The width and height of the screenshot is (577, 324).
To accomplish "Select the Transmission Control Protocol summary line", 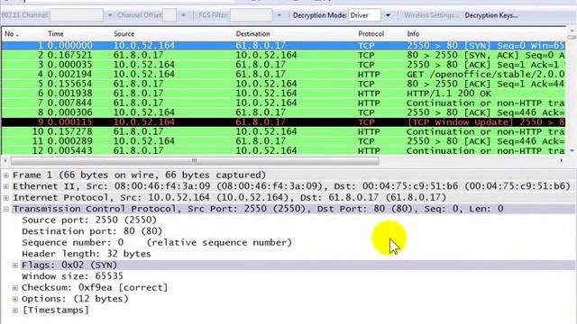I will click(258, 209).
